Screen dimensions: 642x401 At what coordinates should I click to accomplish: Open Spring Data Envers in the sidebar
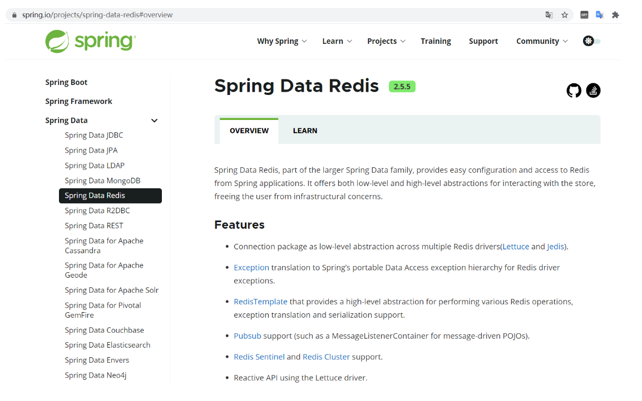[x=97, y=360]
